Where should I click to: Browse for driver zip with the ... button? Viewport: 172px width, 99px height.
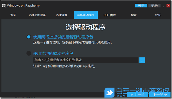(x=142, y=60)
